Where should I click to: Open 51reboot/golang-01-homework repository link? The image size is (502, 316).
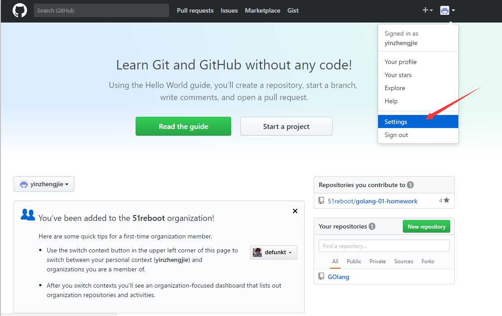tap(372, 201)
